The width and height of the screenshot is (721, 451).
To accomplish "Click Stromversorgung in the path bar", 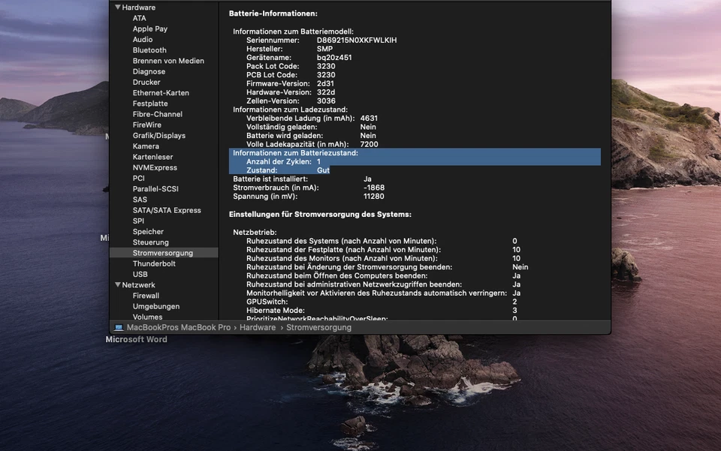I will (318, 327).
